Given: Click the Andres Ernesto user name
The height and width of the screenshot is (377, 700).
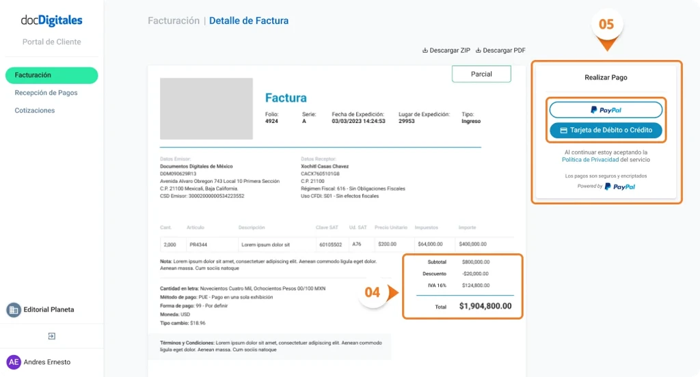Looking at the screenshot, I should point(47,362).
